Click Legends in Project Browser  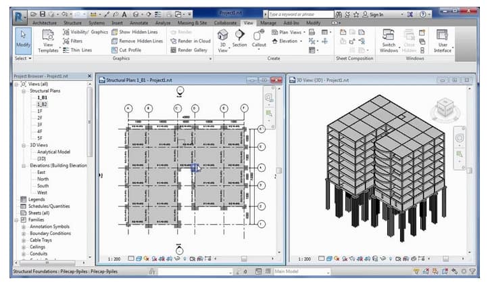point(36,200)
